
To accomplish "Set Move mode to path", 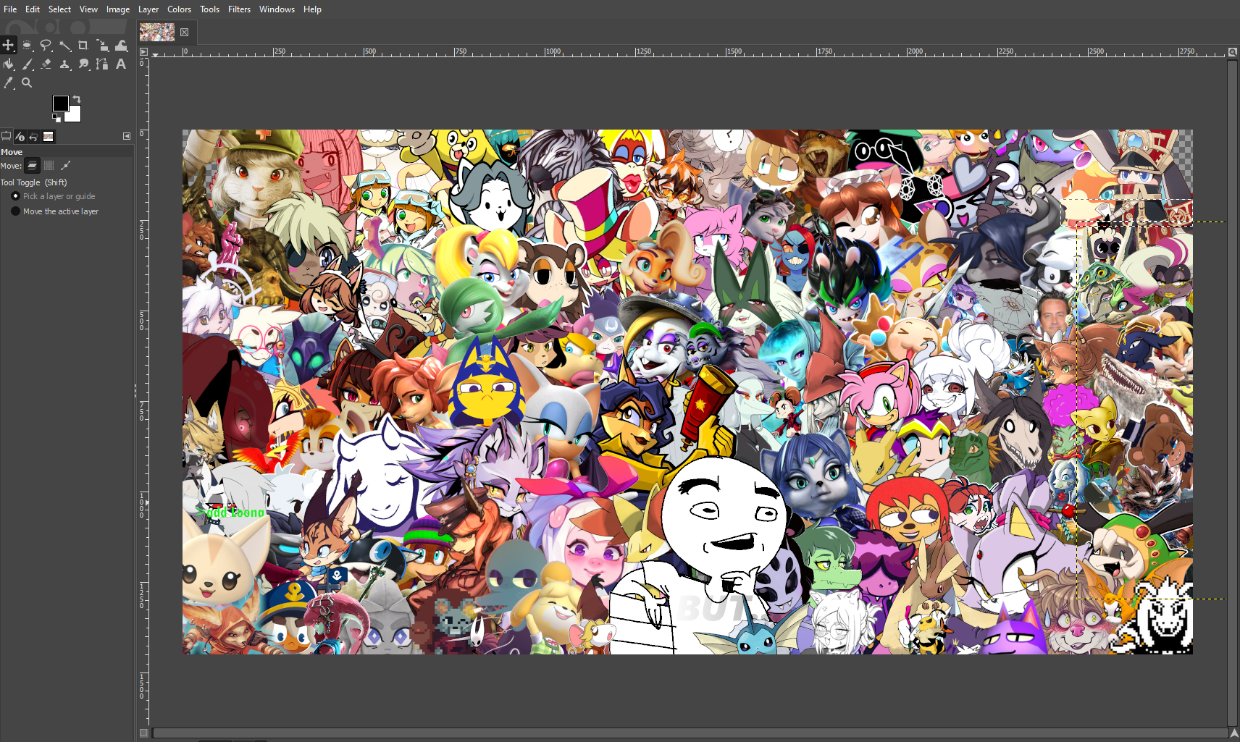I will [65, 166].
